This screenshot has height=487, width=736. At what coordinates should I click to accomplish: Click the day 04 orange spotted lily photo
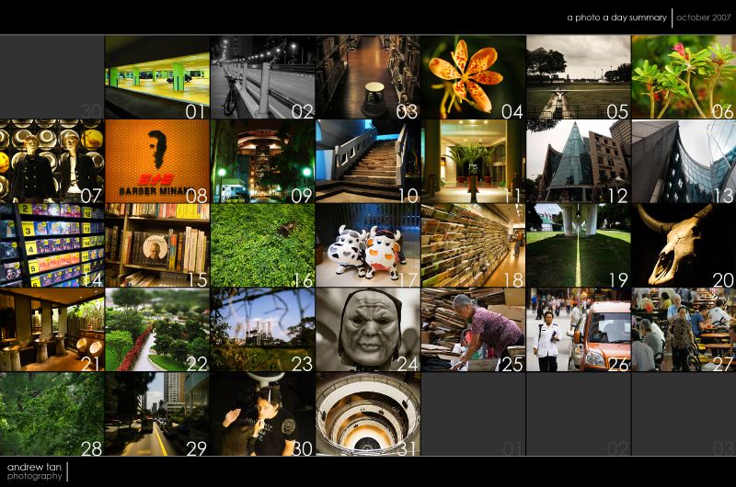(x=473, y=77)
